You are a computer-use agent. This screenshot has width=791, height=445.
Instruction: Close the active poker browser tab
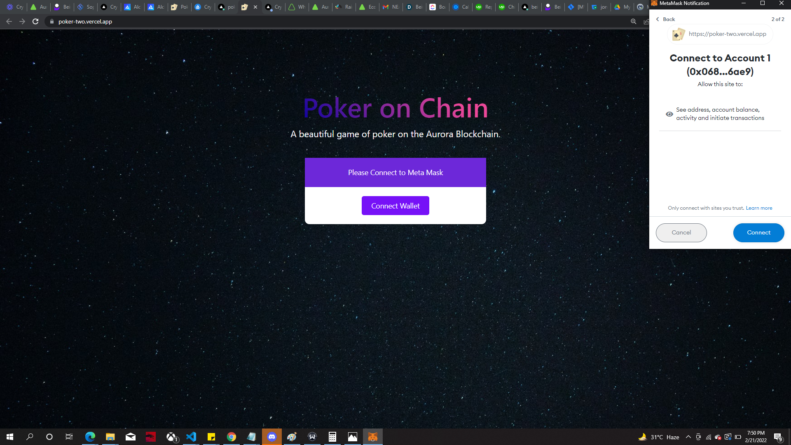[255, 7]
